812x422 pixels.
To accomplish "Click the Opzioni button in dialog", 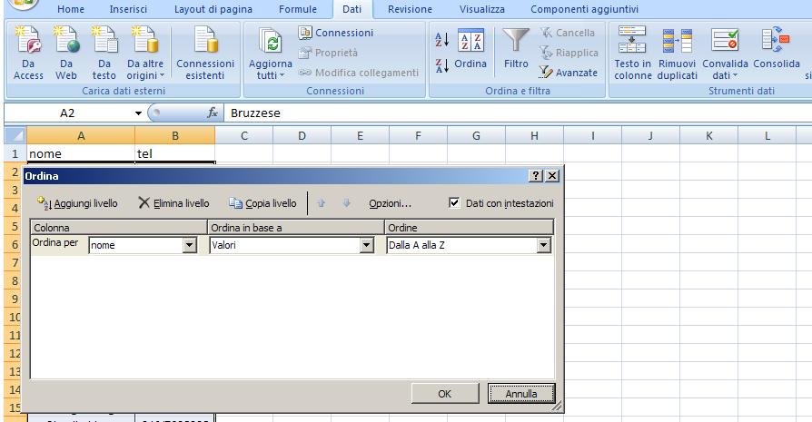I will coord(390,203).
